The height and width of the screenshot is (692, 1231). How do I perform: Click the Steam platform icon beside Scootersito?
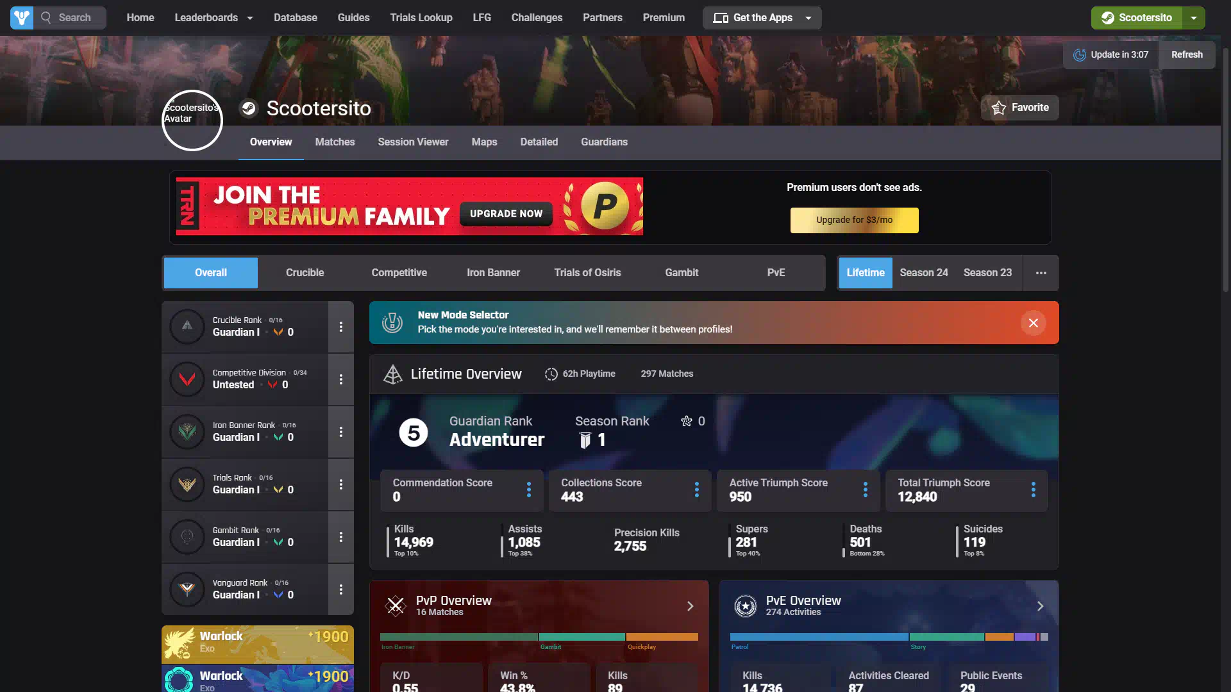coord(249,108)
